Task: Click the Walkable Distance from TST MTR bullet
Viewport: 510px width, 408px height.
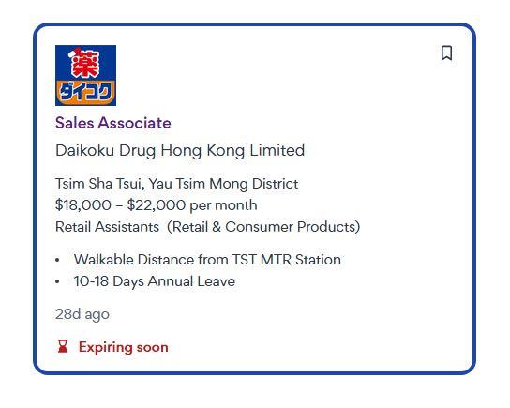Action: (207, 260)
